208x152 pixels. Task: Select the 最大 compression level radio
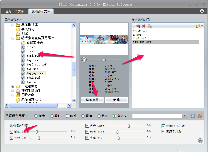tap(36, 116)
